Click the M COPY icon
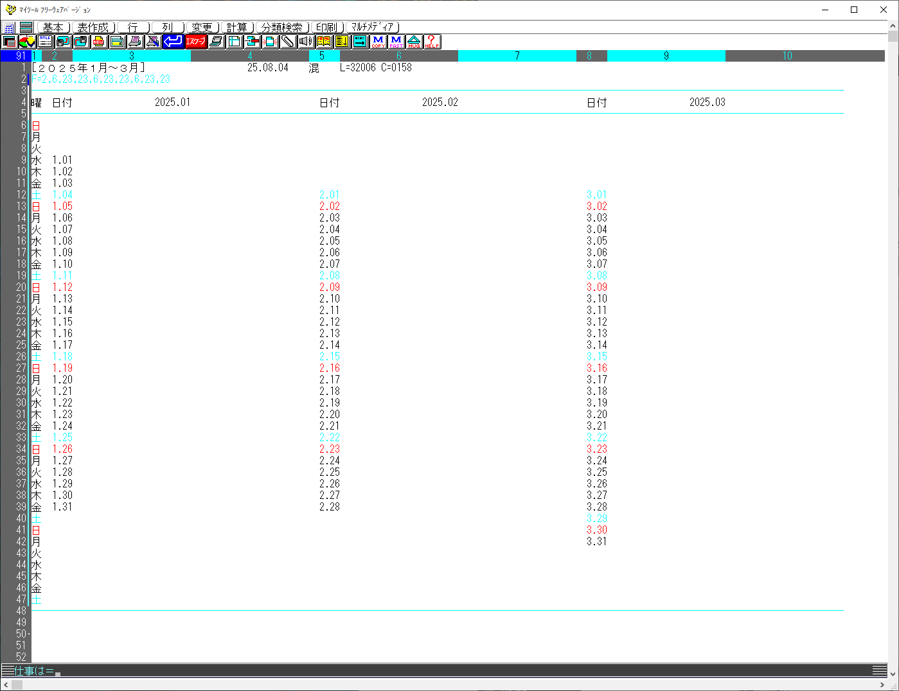 pyautogui.click(x=378, y=42)
